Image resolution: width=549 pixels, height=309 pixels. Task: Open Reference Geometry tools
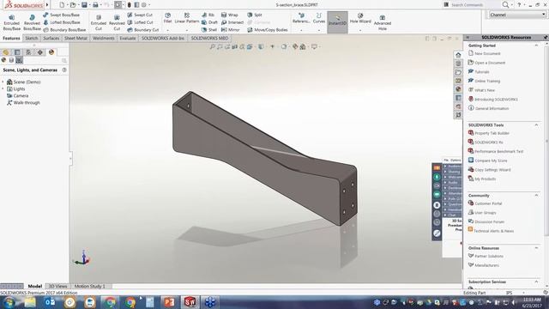301,18
